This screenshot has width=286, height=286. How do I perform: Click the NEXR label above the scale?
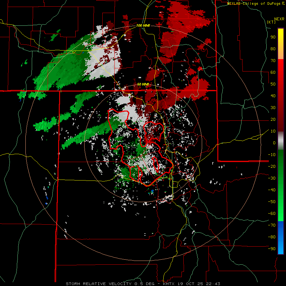pos(279,19)
